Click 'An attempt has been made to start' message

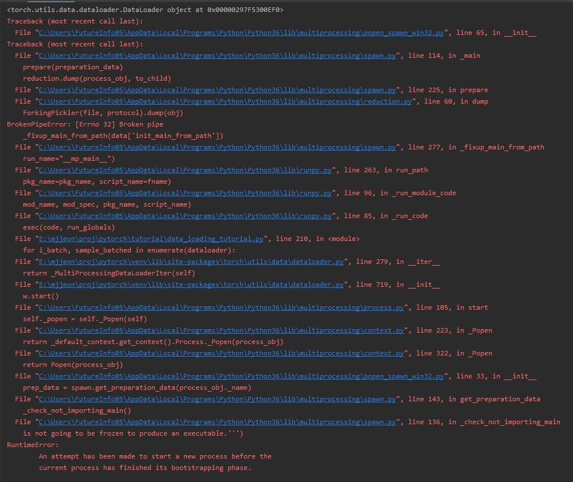155,456
